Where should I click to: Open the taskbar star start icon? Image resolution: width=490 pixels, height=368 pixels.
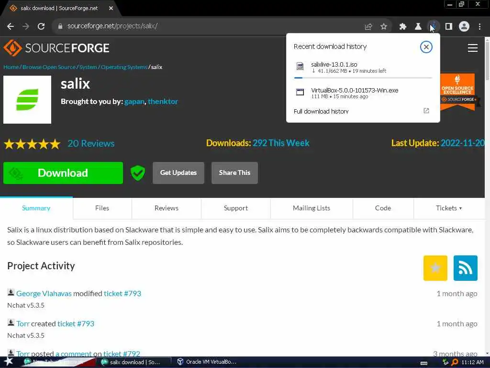tap(9, 362)
